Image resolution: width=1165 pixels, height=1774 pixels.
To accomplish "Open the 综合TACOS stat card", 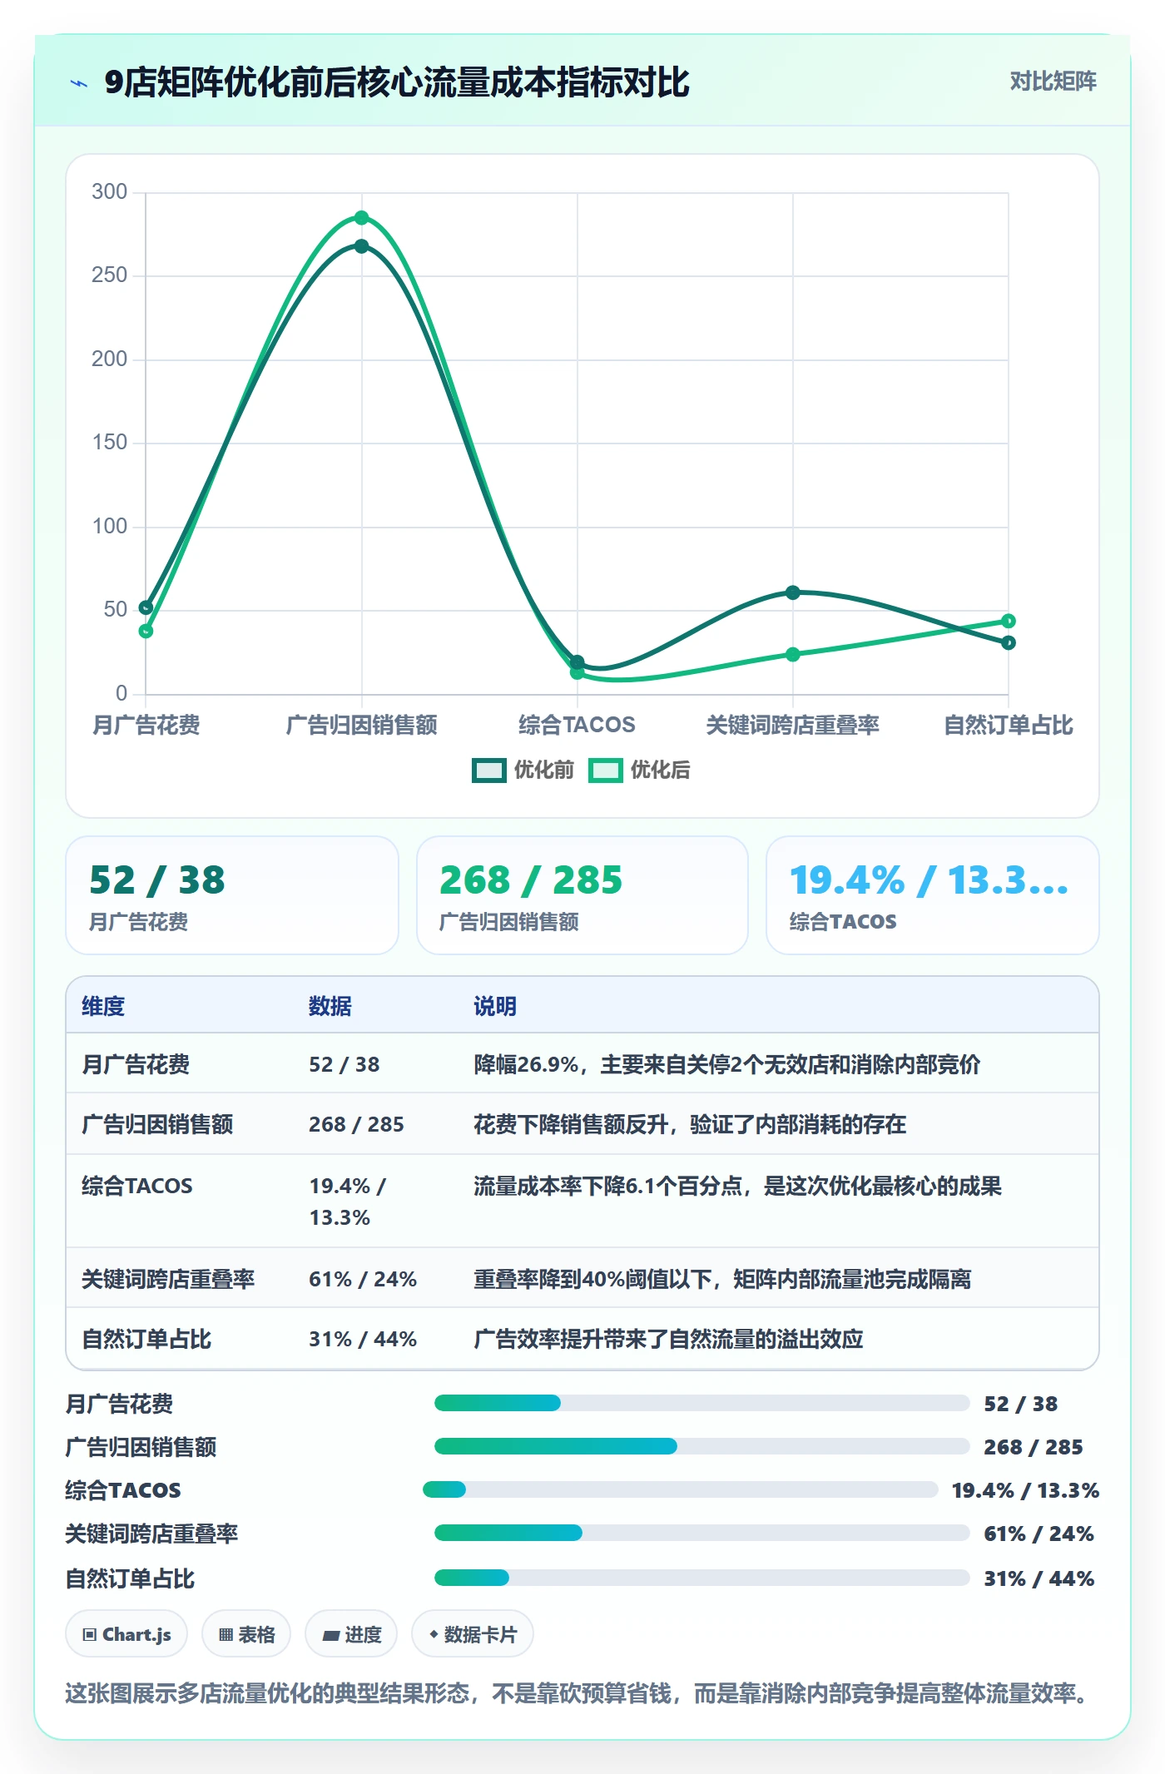I will [933, 895].
